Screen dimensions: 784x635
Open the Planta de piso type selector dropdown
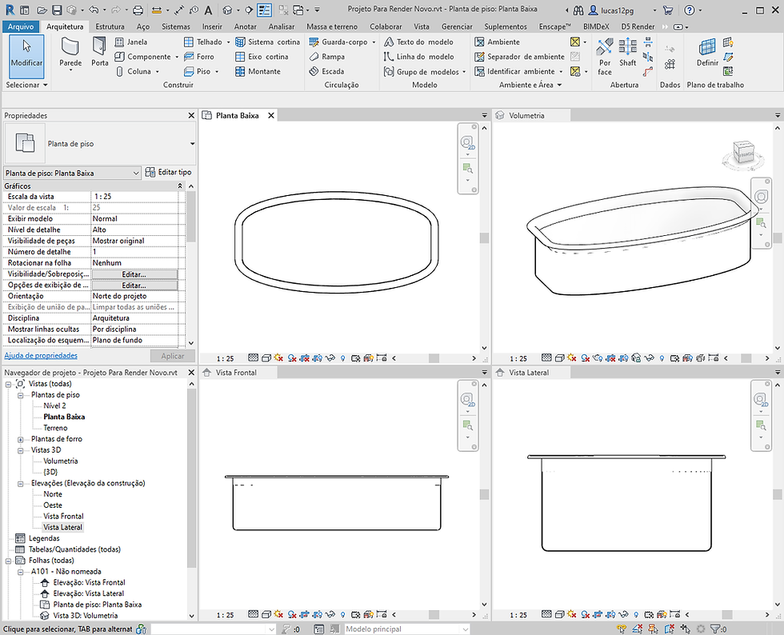192,144
